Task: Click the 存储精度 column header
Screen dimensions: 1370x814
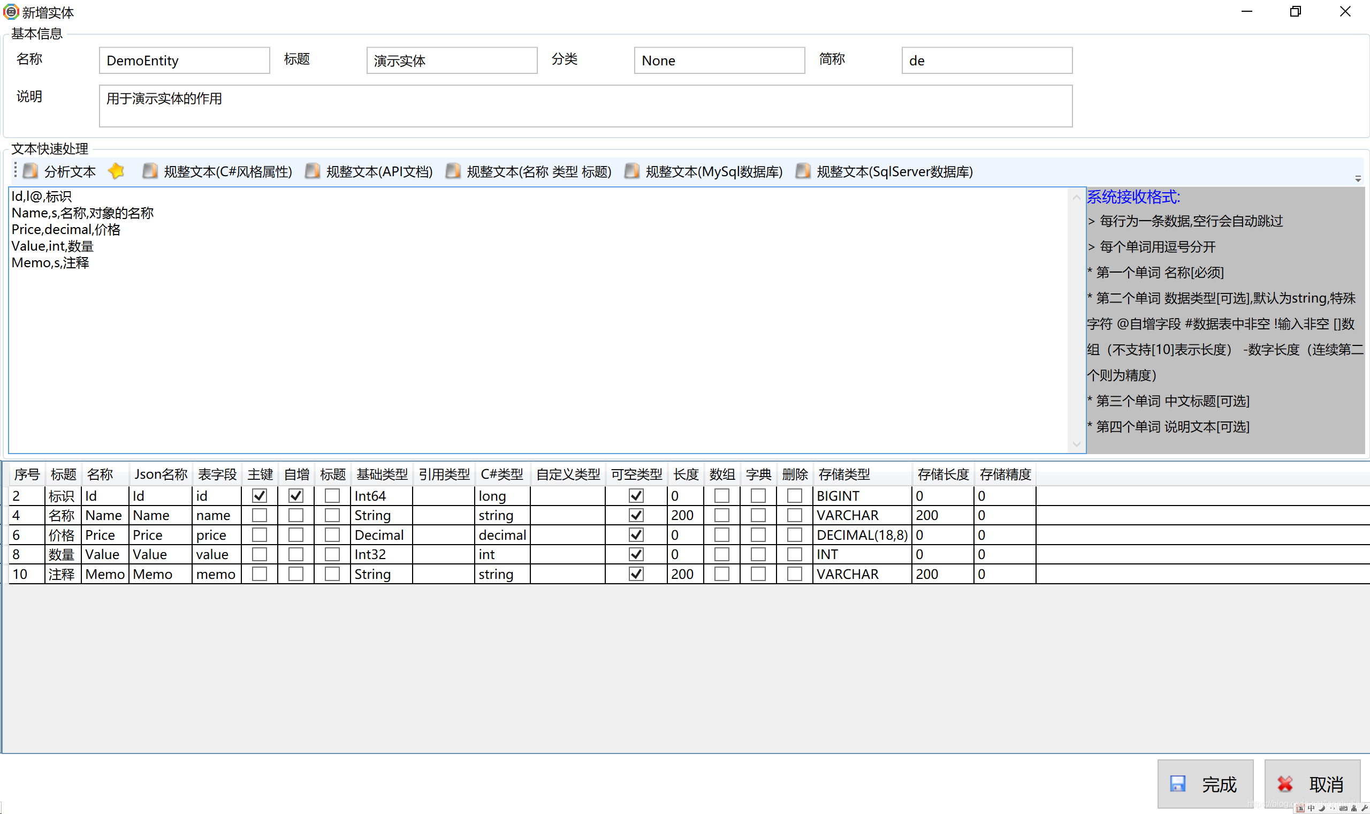Action: pos(1005,474)
